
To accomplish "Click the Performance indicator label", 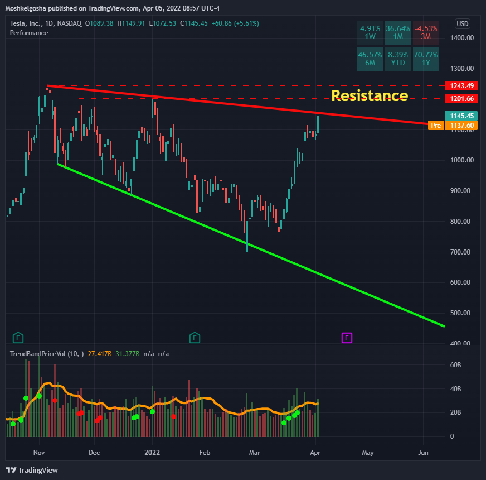I will [29, 33].
